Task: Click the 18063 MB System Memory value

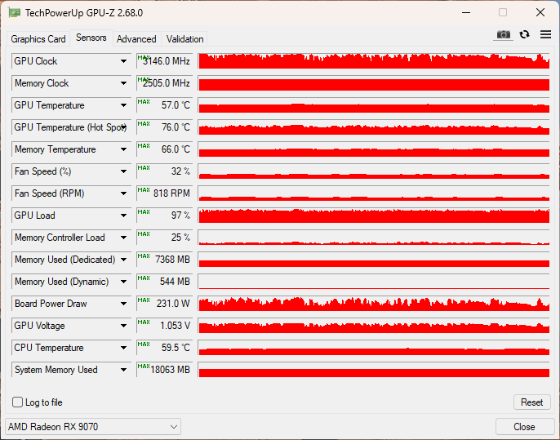Action: 165,370
